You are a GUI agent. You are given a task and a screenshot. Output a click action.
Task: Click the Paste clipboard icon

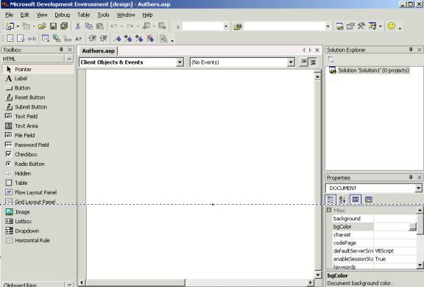(x=100, y=26)
